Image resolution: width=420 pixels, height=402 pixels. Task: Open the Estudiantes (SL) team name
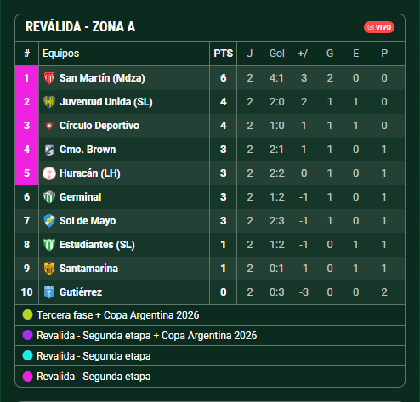97,245
